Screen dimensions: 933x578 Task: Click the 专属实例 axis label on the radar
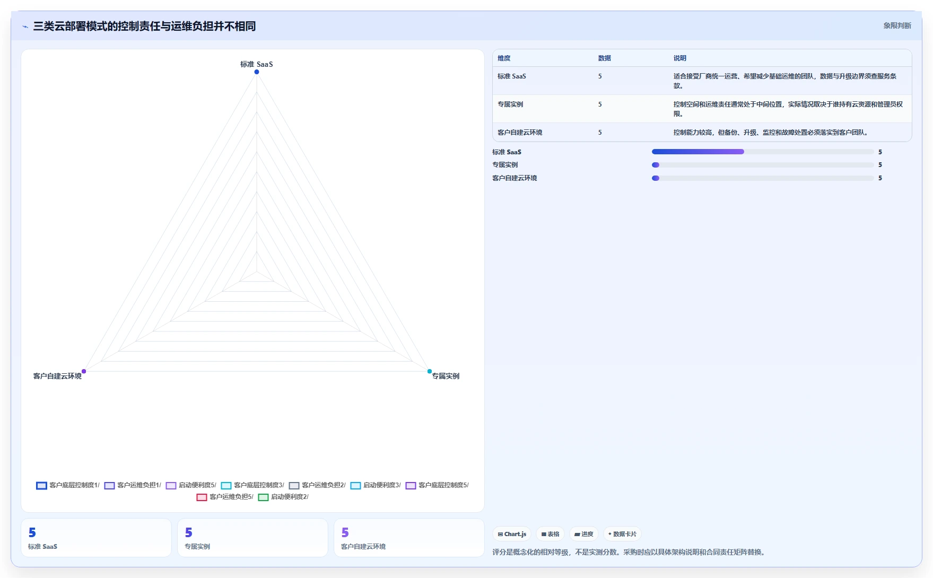[x=446, y=376]
